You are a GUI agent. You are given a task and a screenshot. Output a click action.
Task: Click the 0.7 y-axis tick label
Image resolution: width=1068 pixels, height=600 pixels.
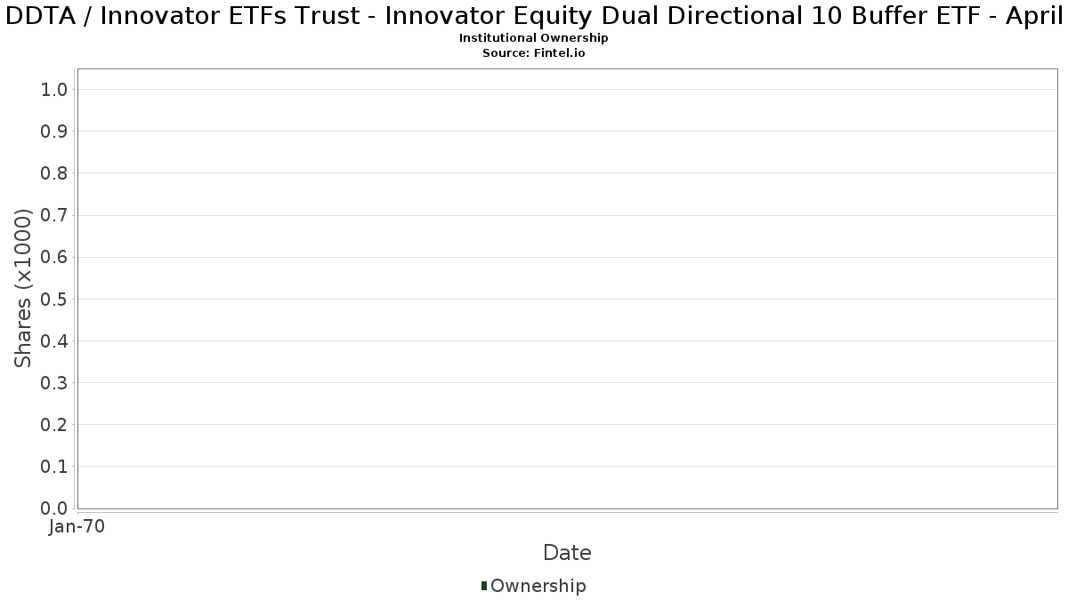click(x=54, y=215)
